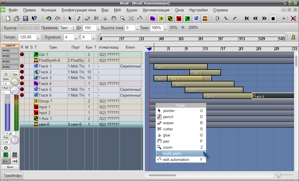Open a project with the folder icon
The width and height of the screenshot is (299, 181).
coord(17,19)
